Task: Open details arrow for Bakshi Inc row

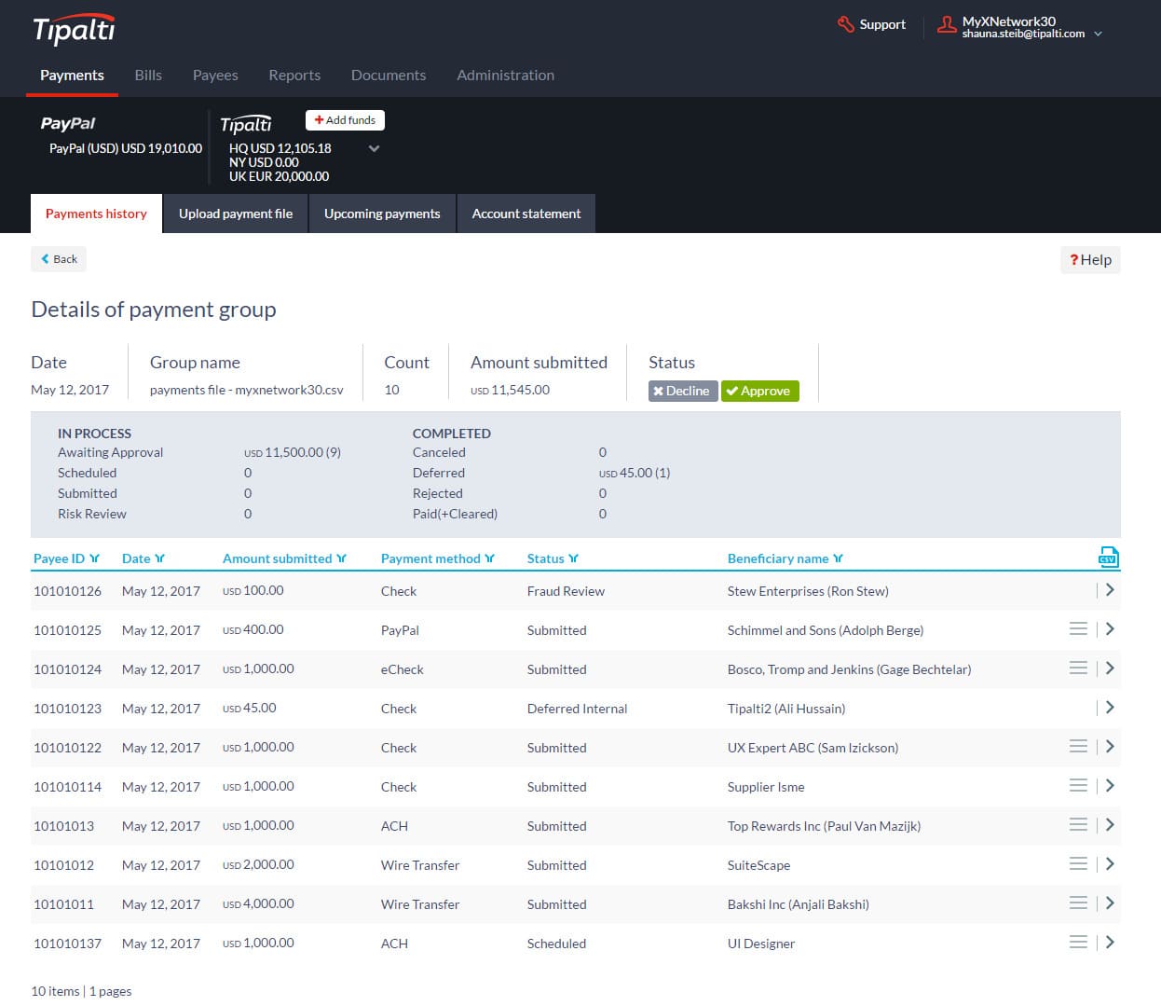Action: (1110, 903)
